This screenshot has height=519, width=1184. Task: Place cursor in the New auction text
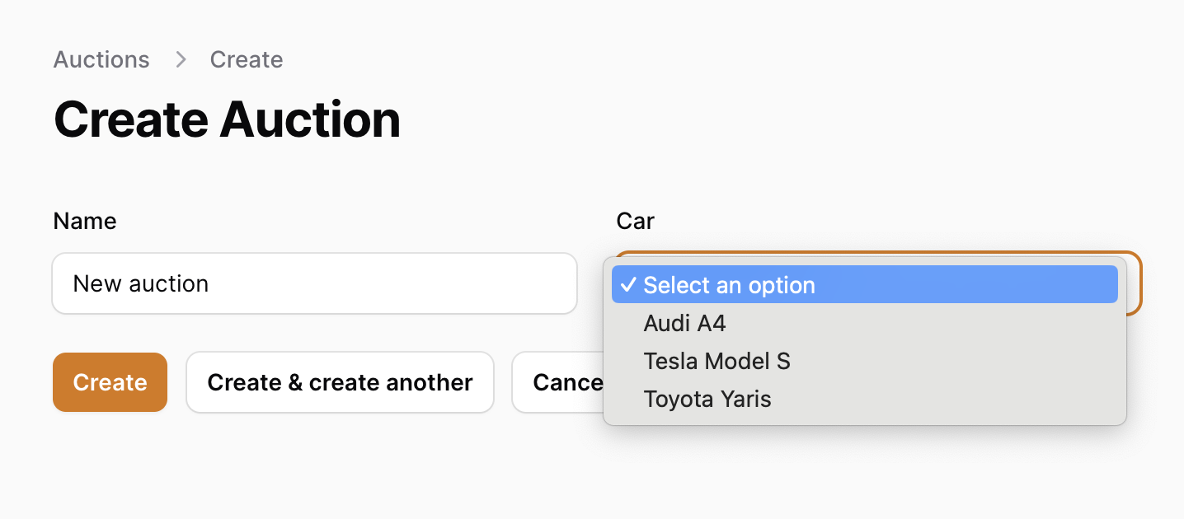pos(141,283)
